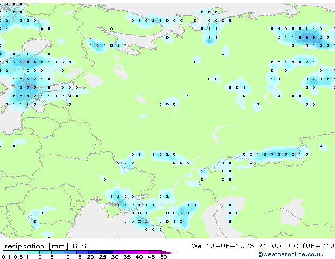
Task: Select the legend swatch between 15 and 20
Action: (82, 252)
